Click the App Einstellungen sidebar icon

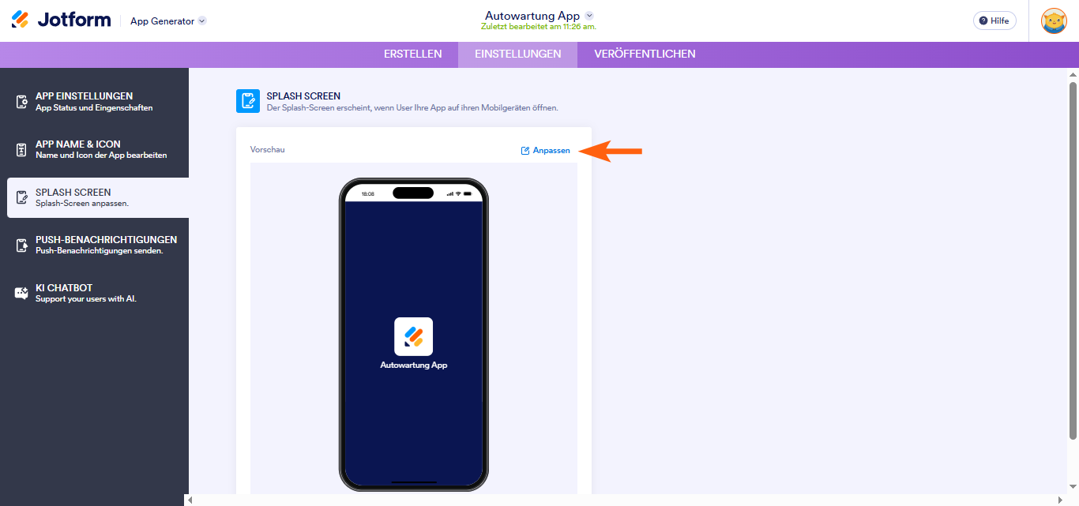coord(22,102)
